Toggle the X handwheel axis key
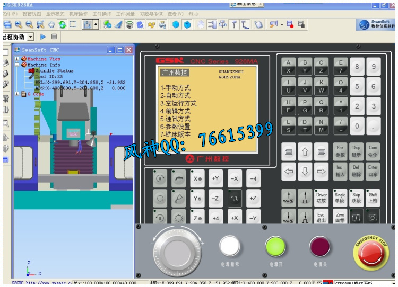Viewport: 398px width, 287px height. (x=197, y=178)
